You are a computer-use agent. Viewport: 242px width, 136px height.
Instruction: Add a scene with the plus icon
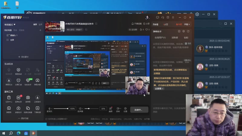point(40,30)
